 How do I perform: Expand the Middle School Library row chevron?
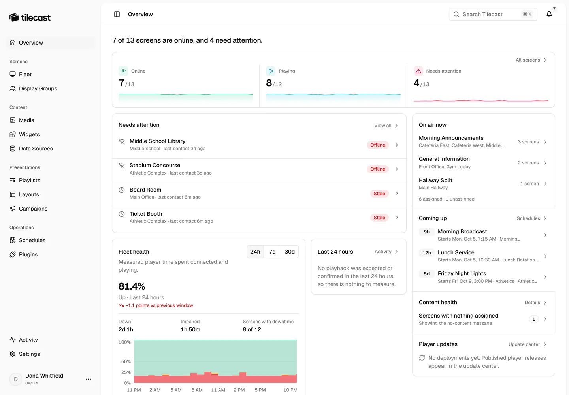[397, 145]
